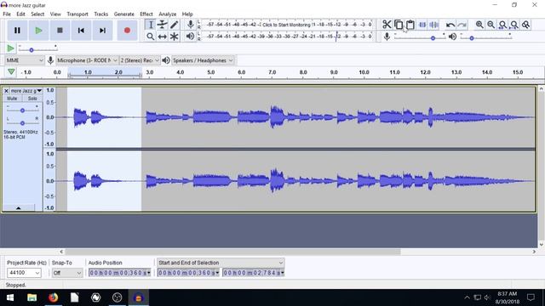
Task: Fit the selection to window width
Action: (502, 25)
